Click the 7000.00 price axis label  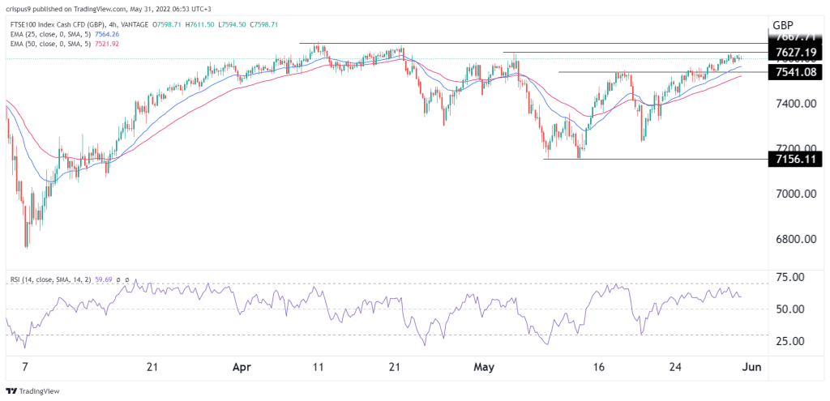coord(796,194)
